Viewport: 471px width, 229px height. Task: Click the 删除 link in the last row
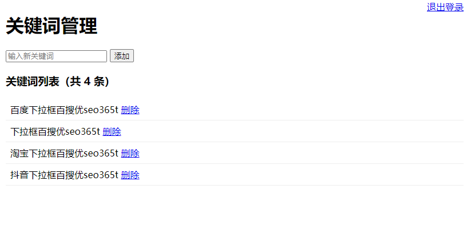130,175
